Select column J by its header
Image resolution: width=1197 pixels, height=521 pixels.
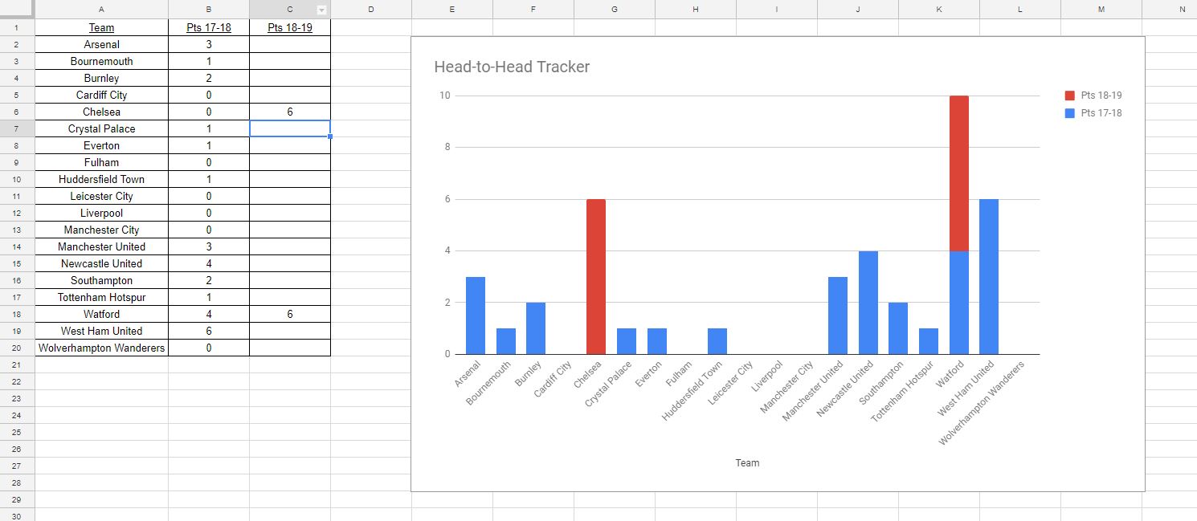click(x=858, y=9)
